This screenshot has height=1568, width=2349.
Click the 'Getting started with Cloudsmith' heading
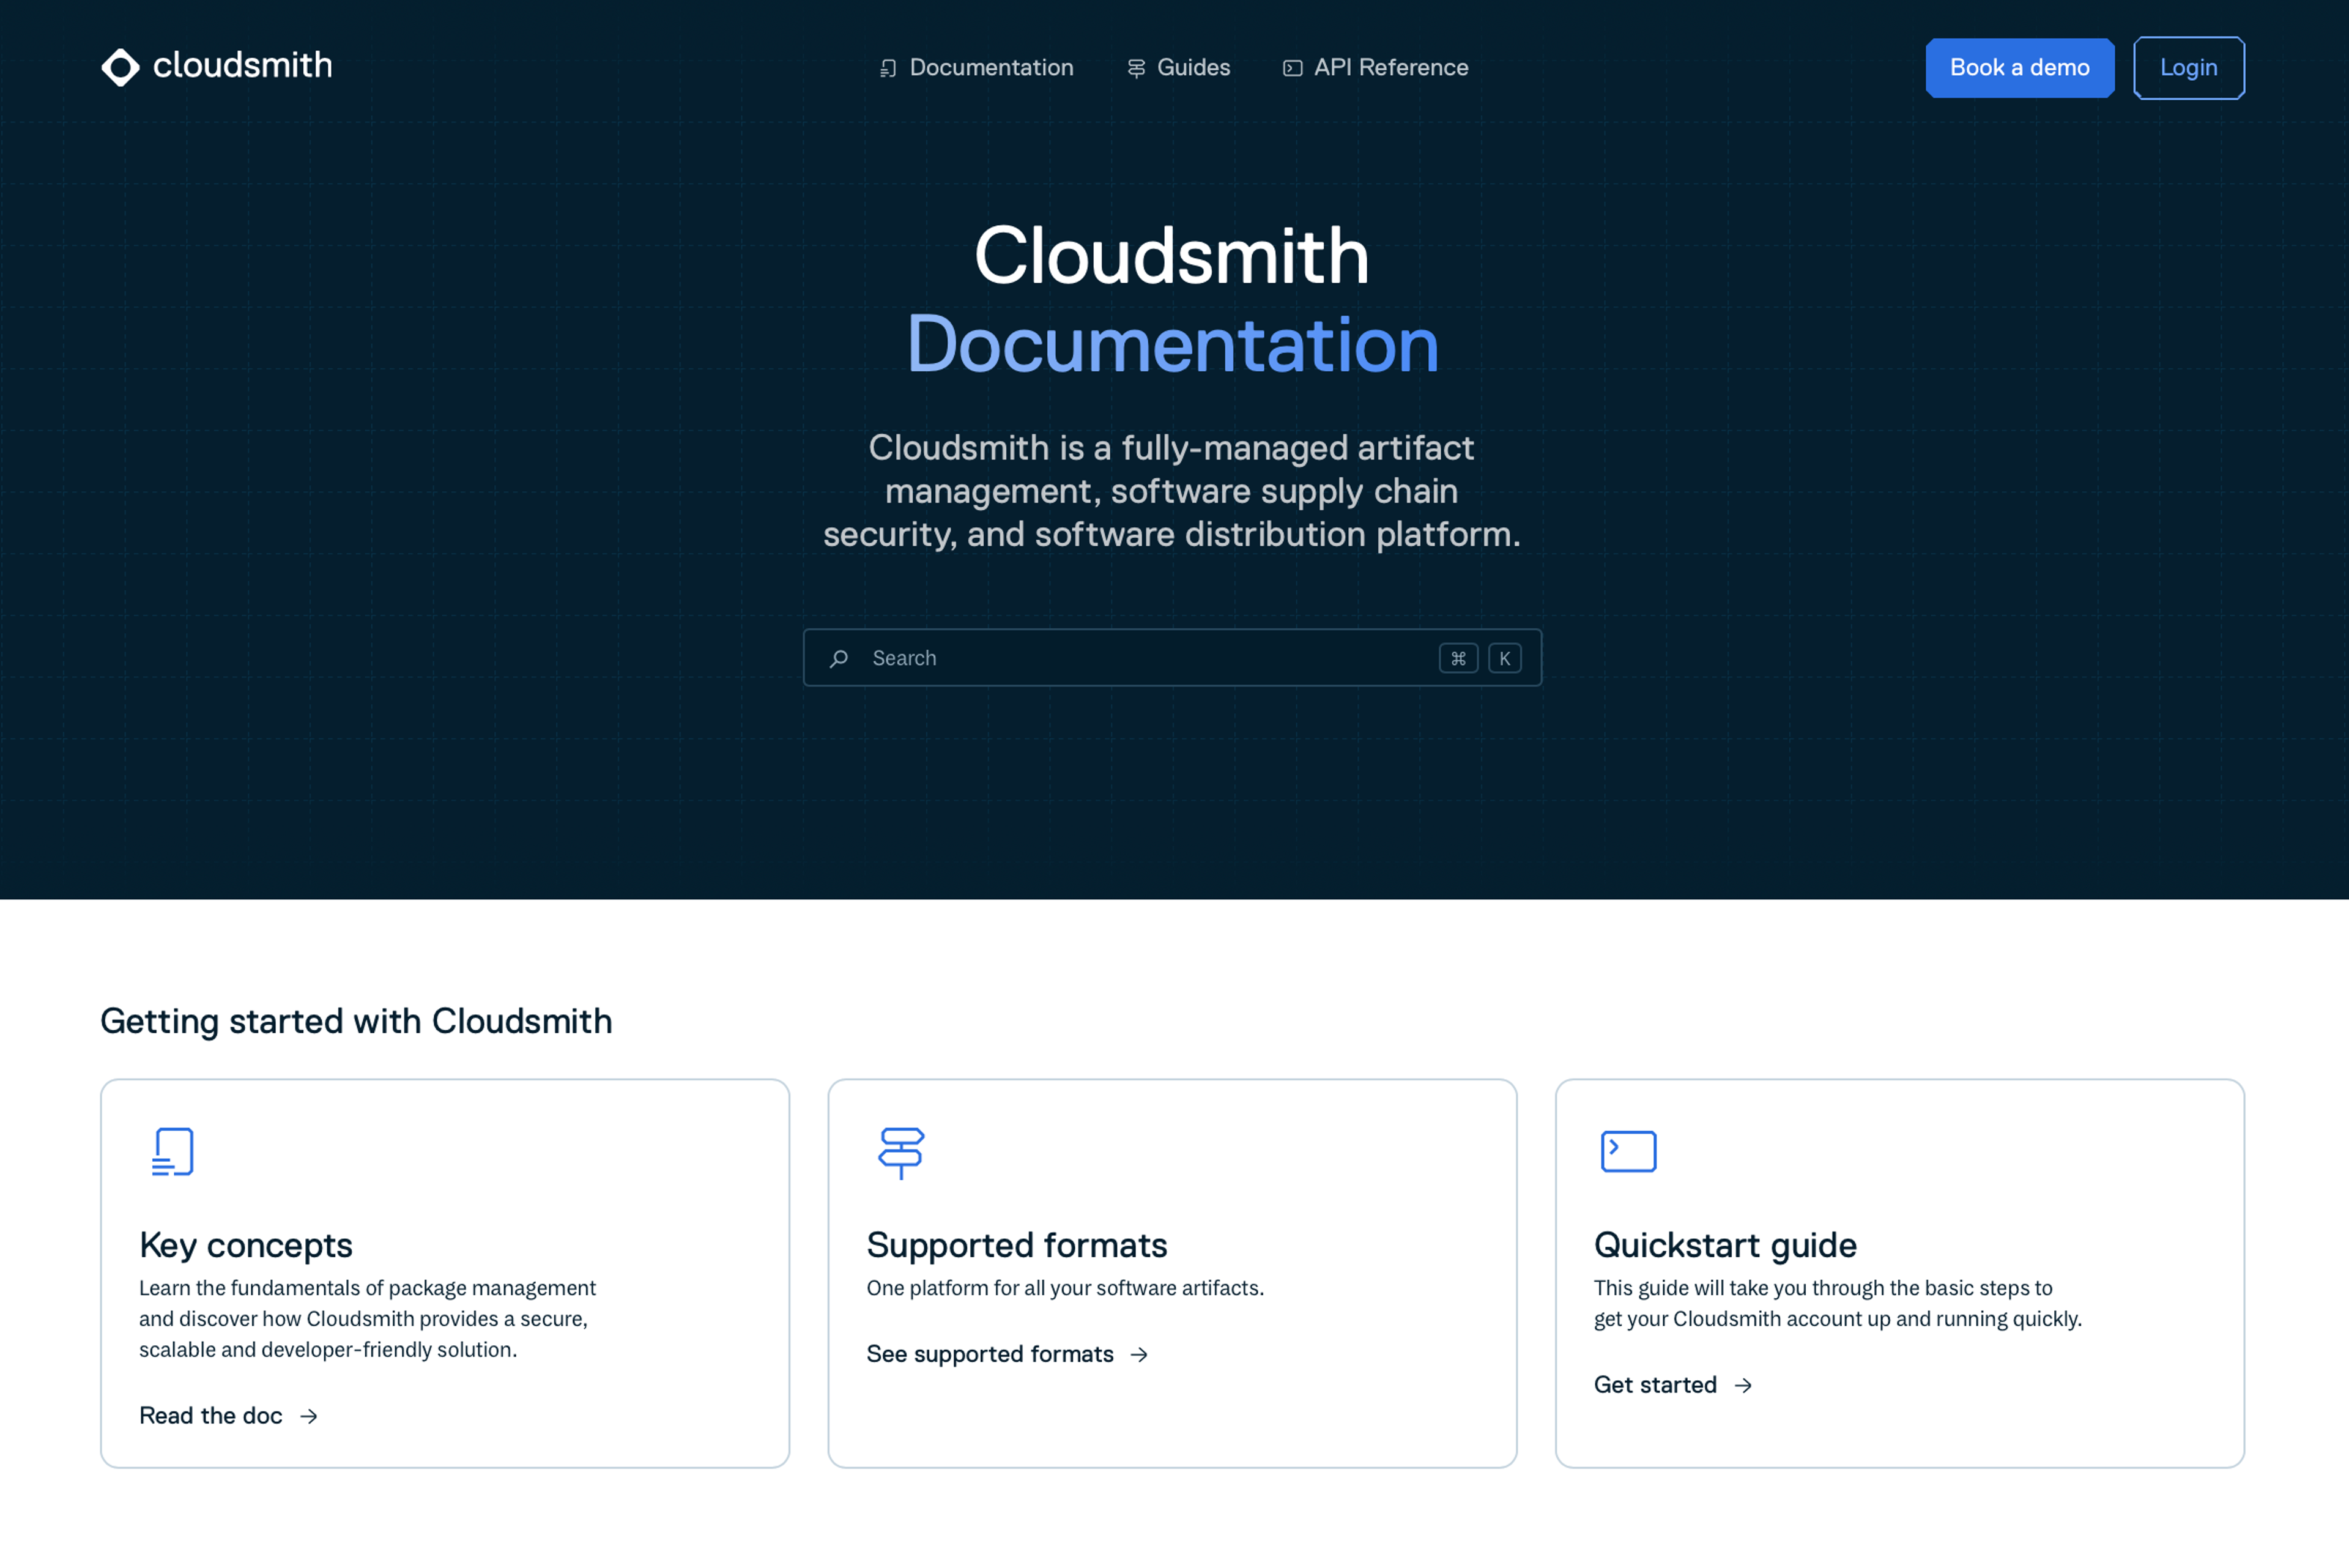tap(356, 1021)
